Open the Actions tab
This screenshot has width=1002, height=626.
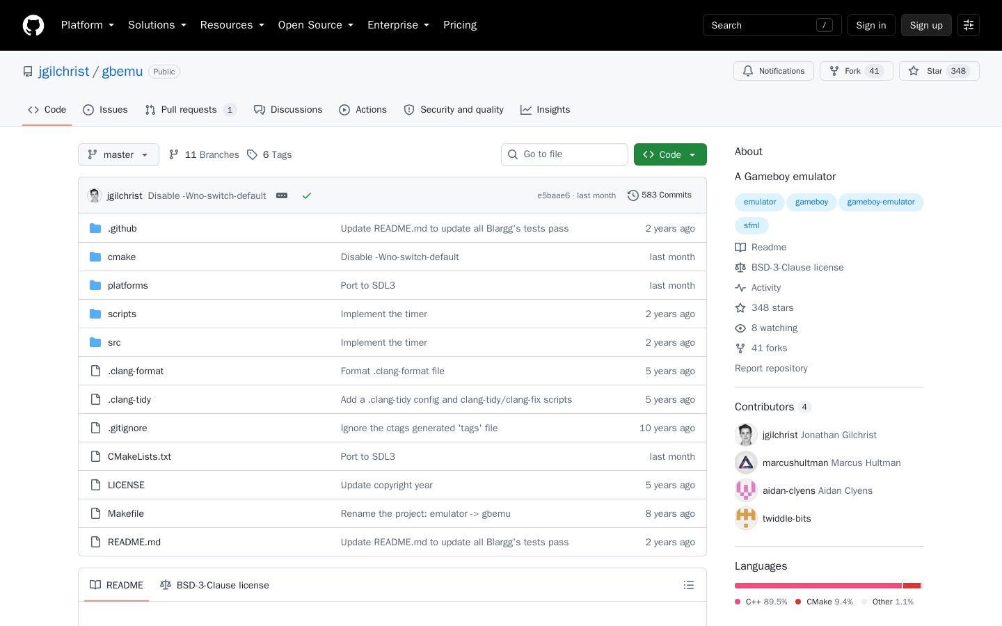[x=363, y=110]
